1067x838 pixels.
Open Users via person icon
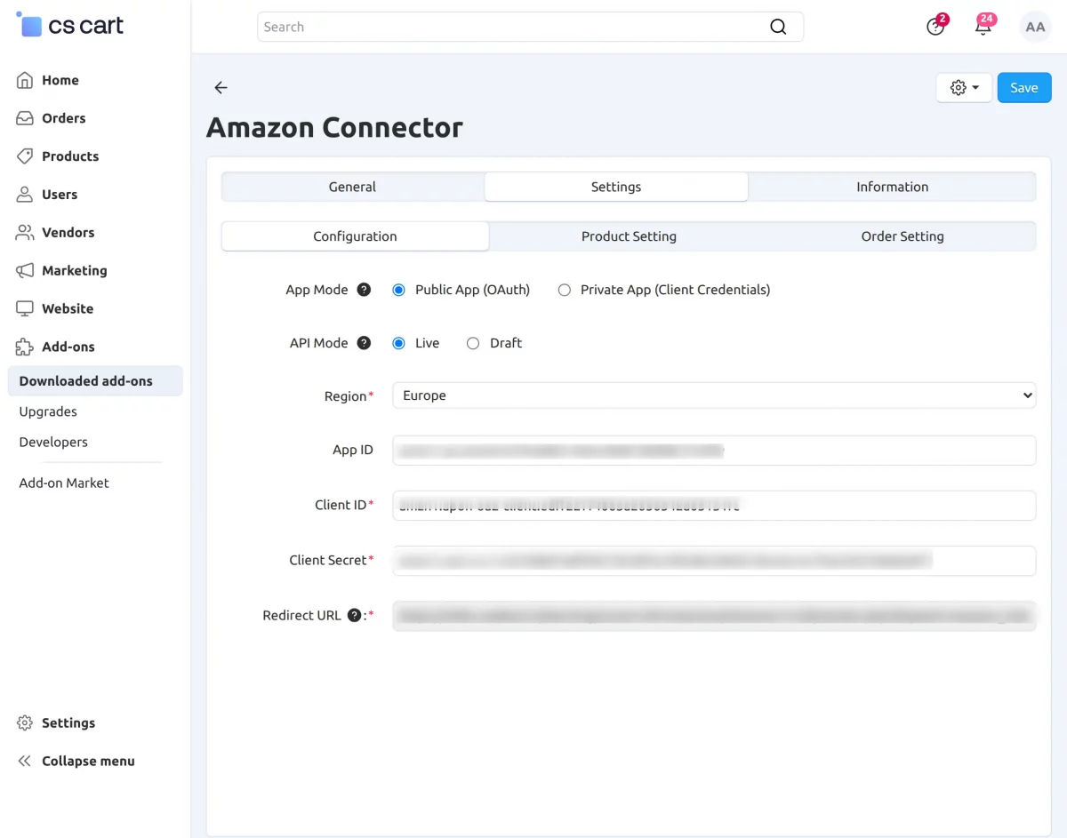click(x=25, y=195)
